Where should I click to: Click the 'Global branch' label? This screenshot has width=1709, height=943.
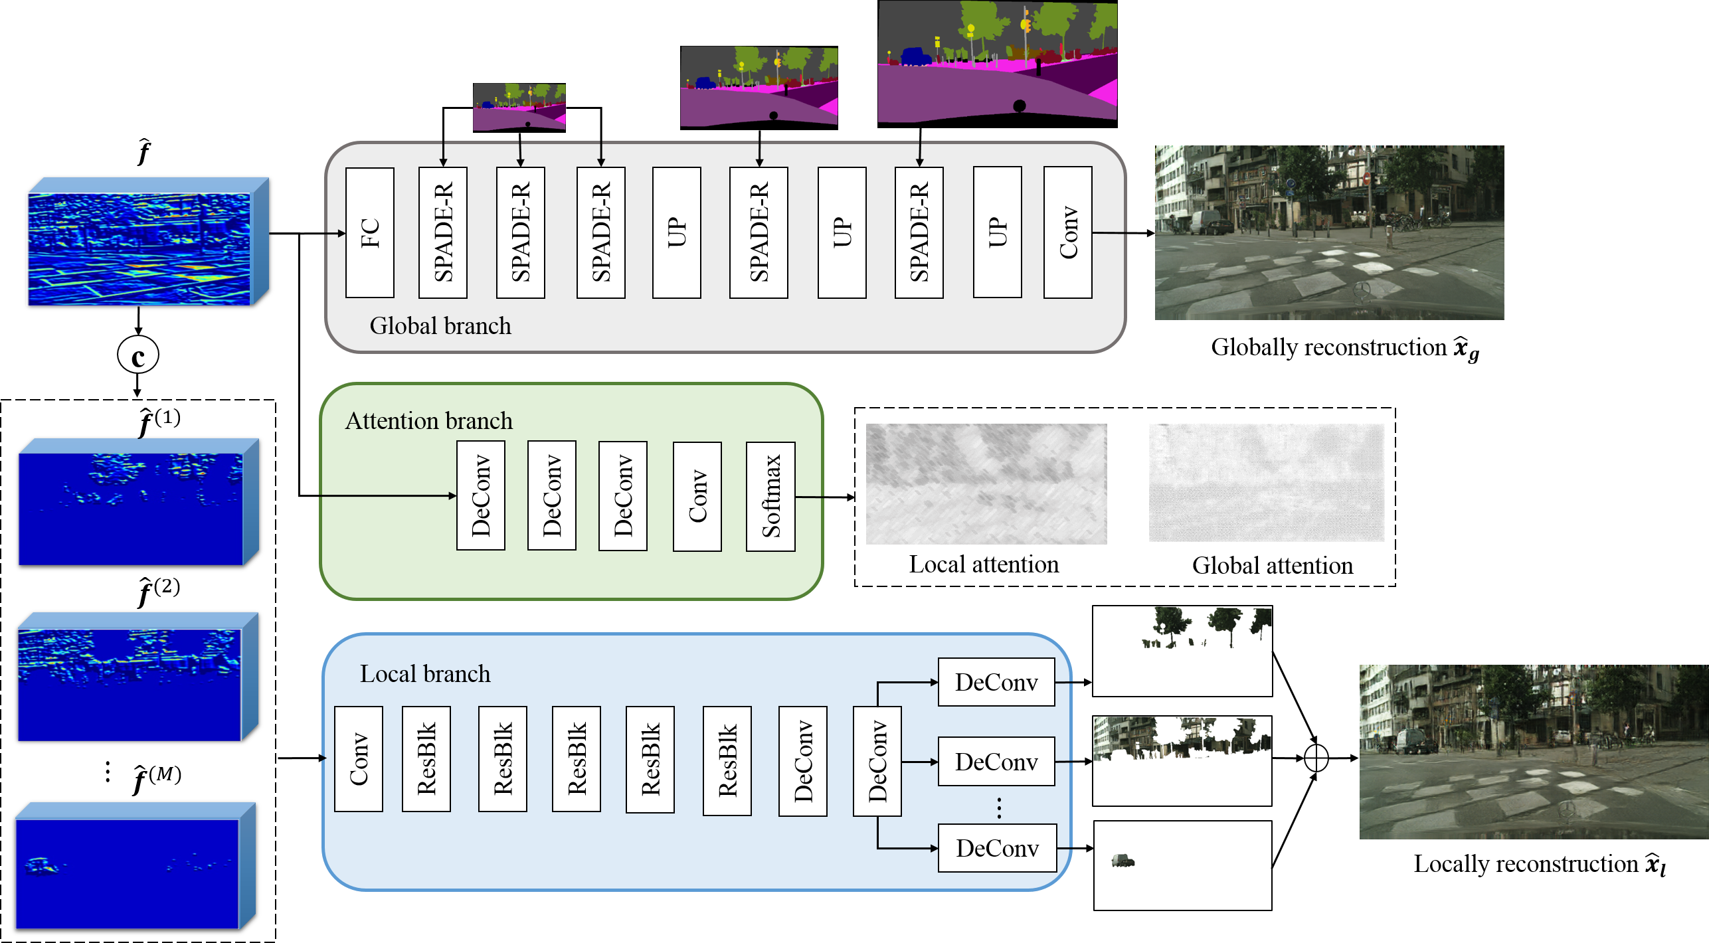(440, 326)
